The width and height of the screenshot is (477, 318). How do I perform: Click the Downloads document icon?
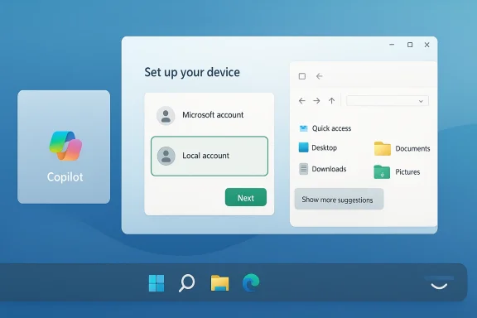(x=304, y=169)
